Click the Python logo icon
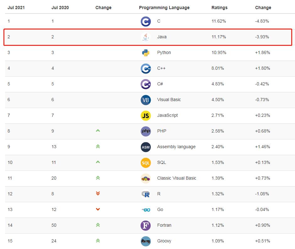Image resolution: width=295 pixels, height=249 pixels. [146, 53]
